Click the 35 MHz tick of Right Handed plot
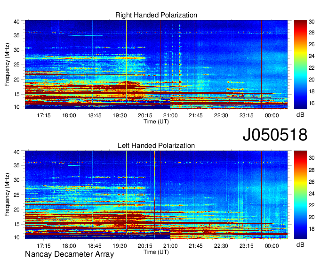Image resolution: width=320 pixels, height=260 pixels. click(16, 35)
